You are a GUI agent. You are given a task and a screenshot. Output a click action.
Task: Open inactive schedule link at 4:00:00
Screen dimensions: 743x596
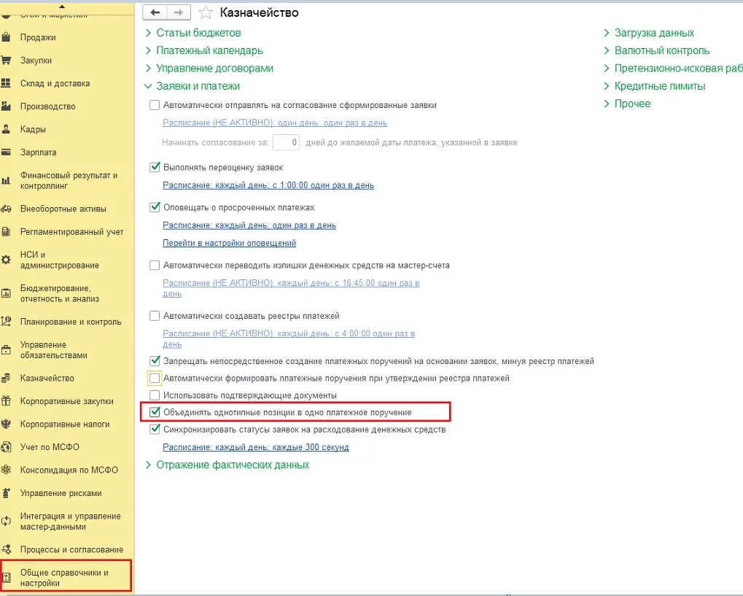[x=289, y=338]
